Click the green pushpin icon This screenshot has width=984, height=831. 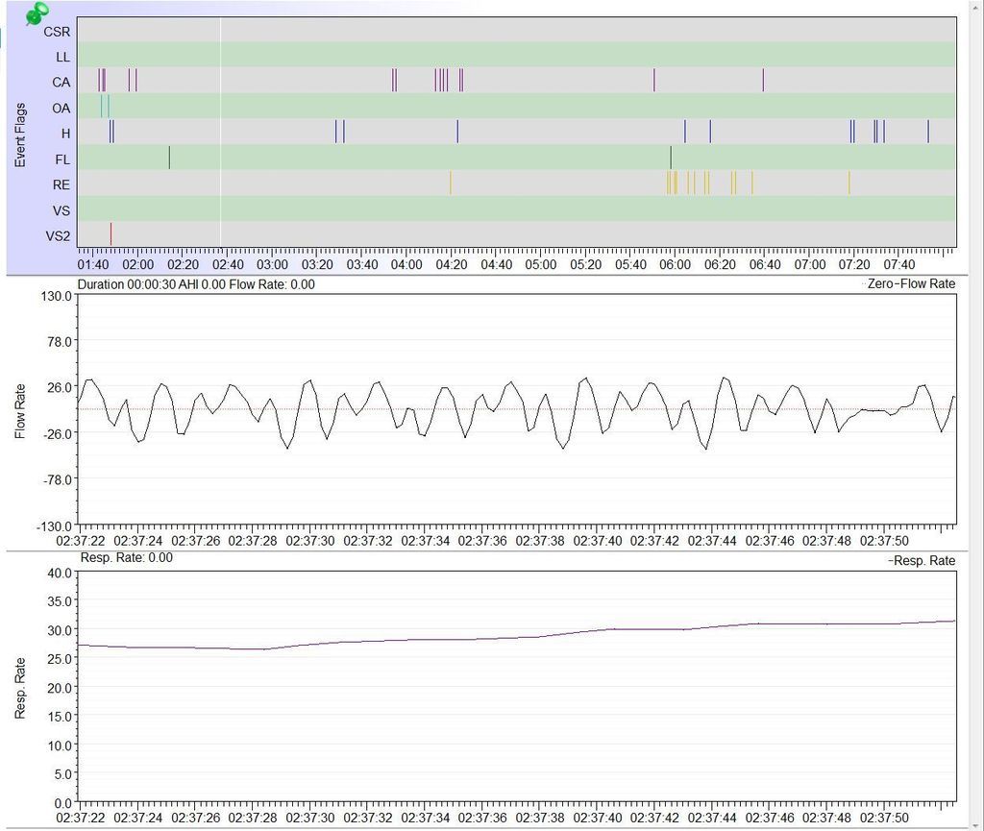pyautogui.click(x=37, y=13)
